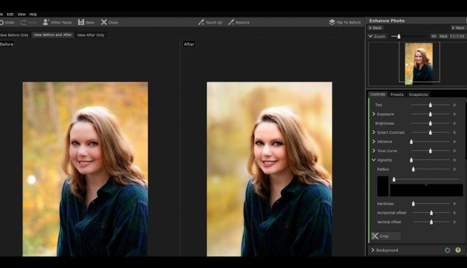Collapse the Vignette section

pos(374,160)
